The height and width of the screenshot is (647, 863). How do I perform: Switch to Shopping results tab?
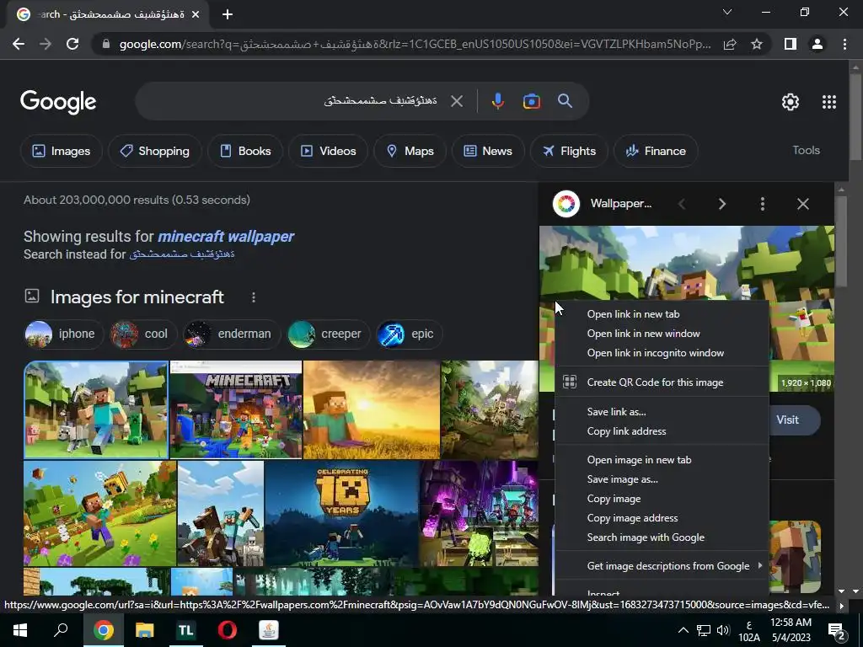coord(155,152)
